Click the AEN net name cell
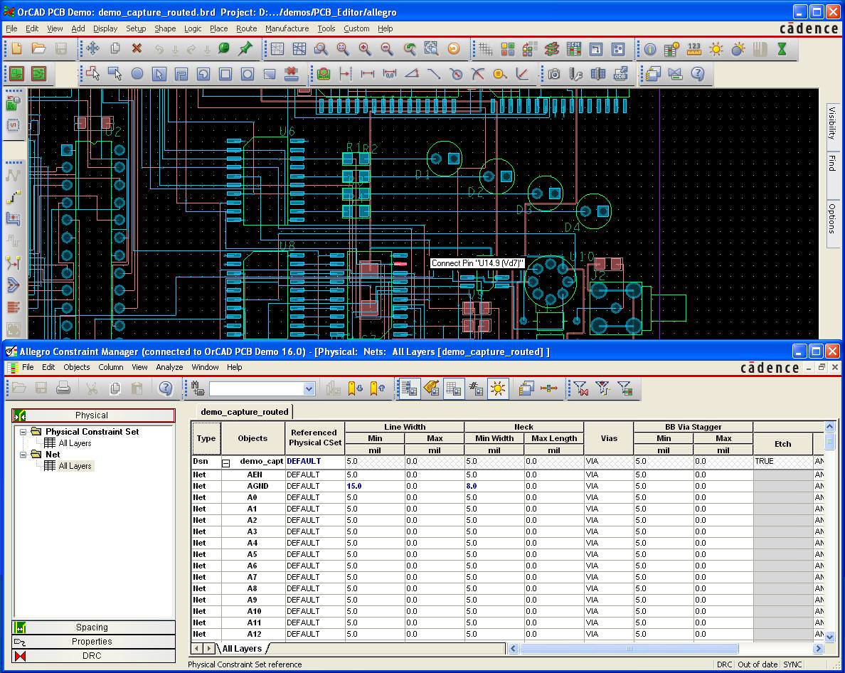The image size is (845, 673). coord(253,475)
